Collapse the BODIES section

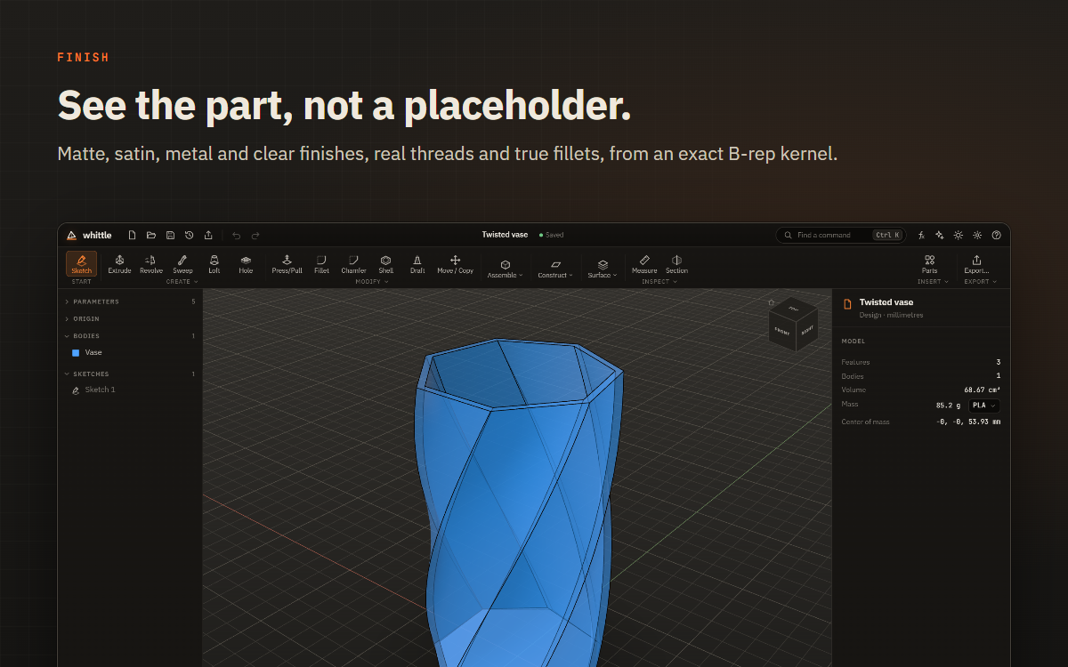click(x=130, y=336)
